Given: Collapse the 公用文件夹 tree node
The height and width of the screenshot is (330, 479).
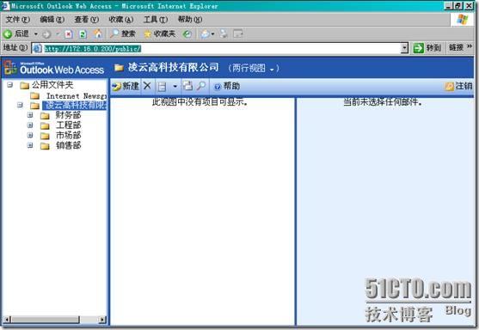Looking at the screenshot, I should pos(10,84).
